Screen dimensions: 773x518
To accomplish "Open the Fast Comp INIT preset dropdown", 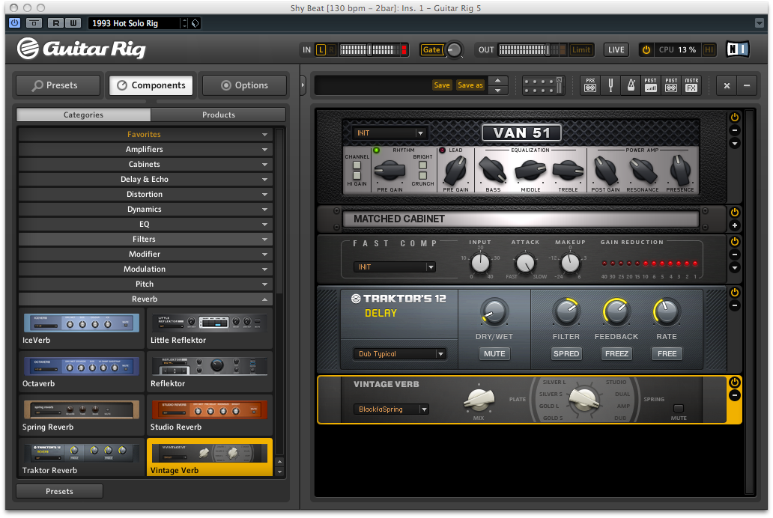I will click(395, 267).
